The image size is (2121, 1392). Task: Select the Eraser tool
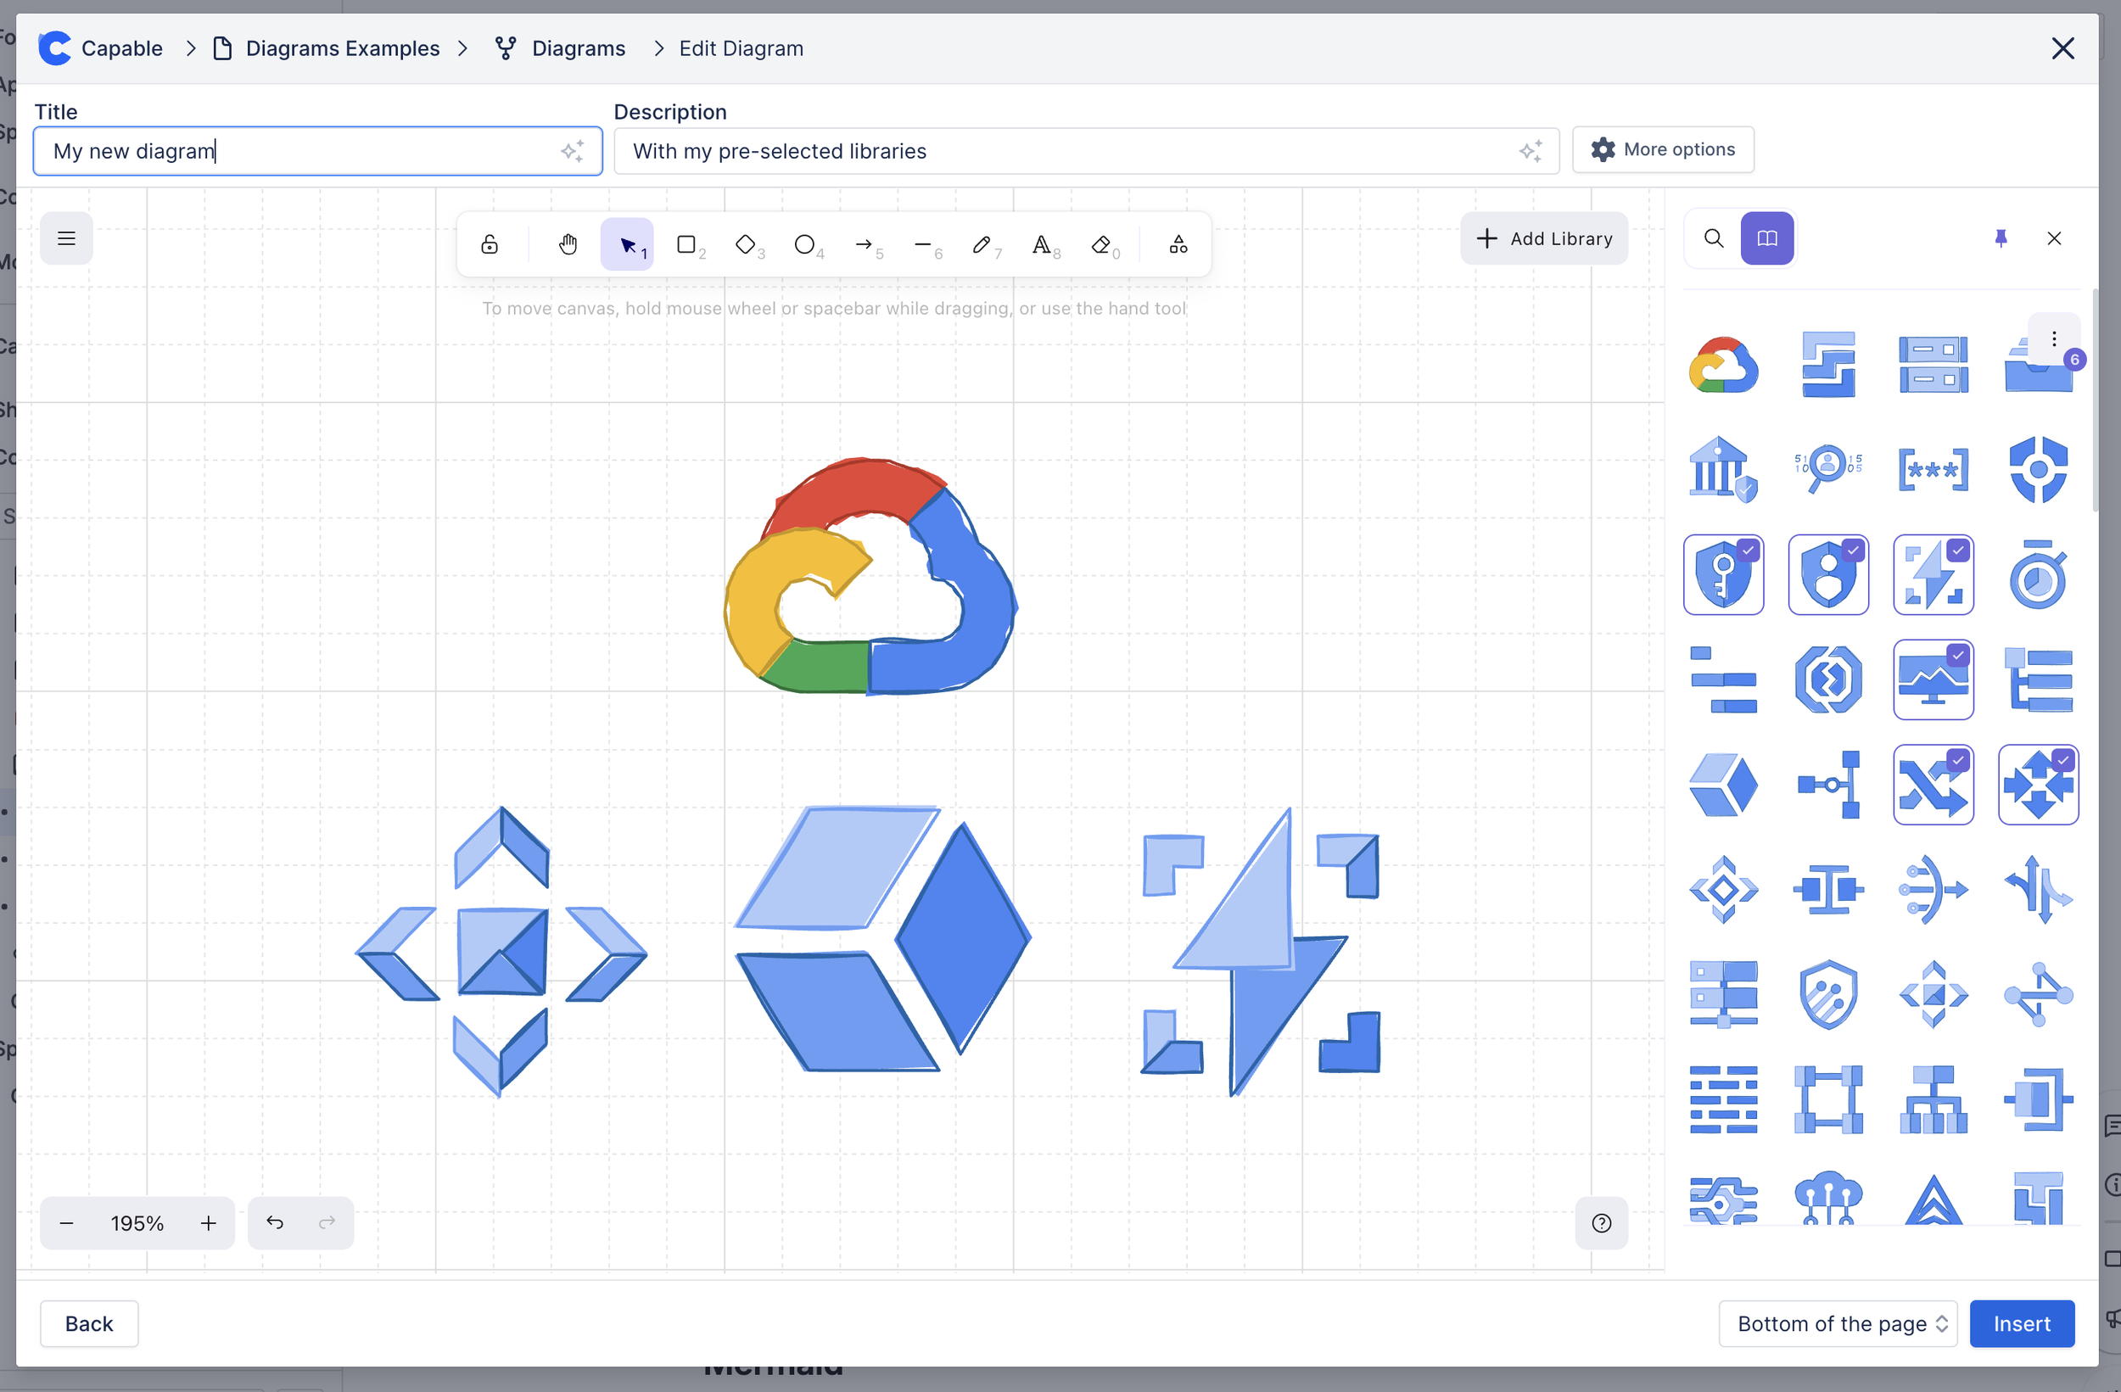[1100, 244]
